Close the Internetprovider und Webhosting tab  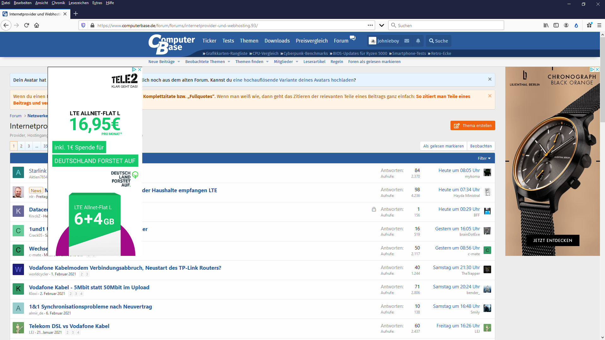coord(65,14)
